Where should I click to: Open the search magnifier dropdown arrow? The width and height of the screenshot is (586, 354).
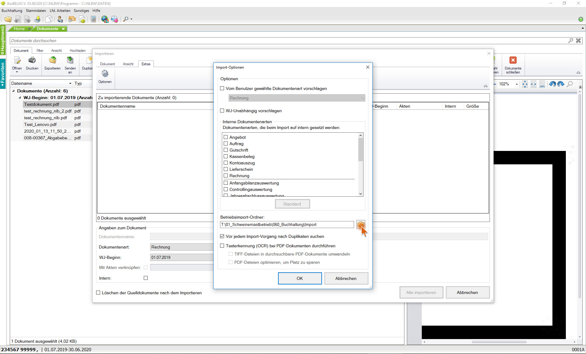coord(132,19)
